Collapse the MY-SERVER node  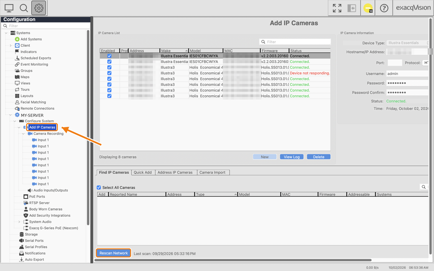click(x=10, y=115)
